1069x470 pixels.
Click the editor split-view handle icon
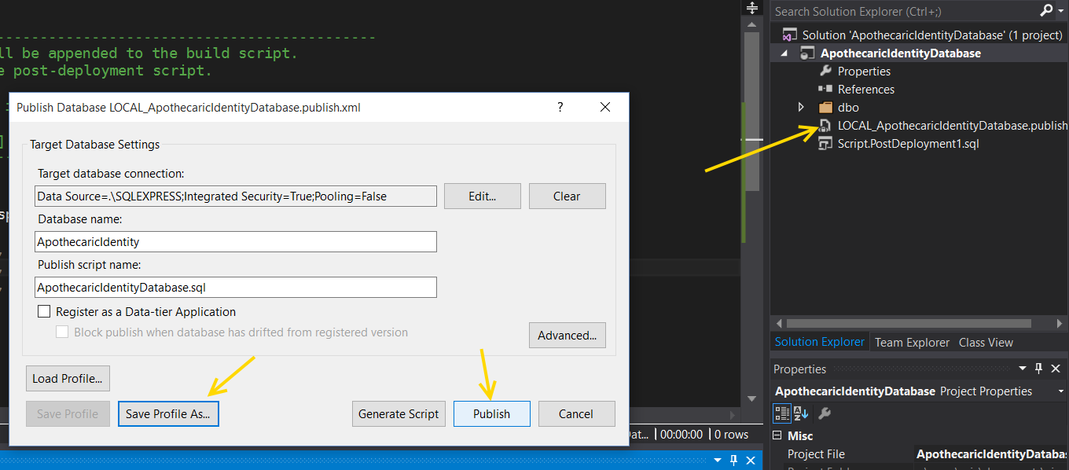point(752,8)
